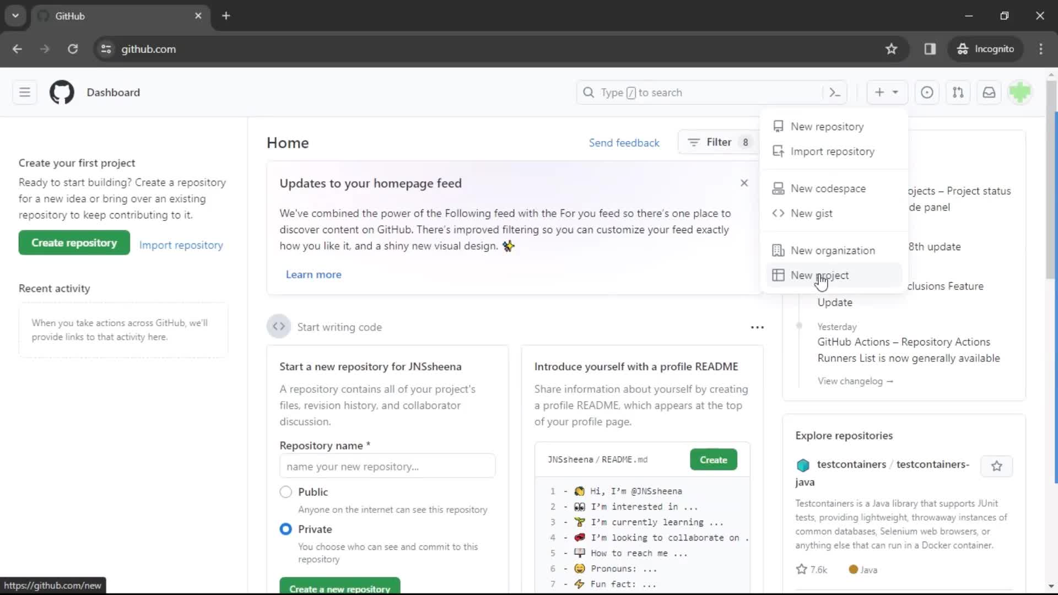
Task: Click the New repository menu item
Action: pos(827,126)
